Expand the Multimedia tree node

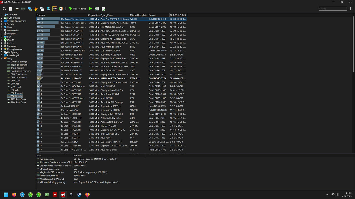click(2, 30)
